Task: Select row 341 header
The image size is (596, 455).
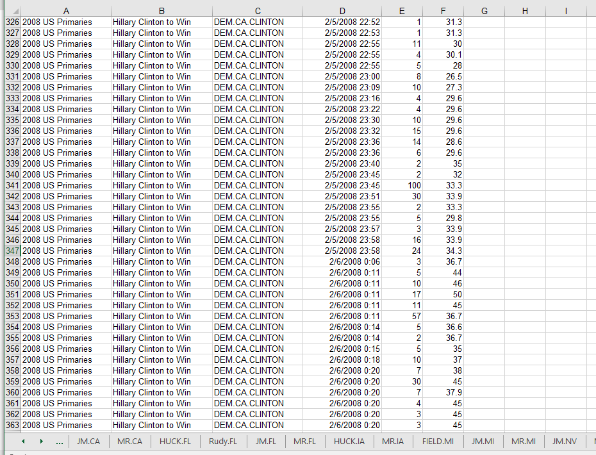Action: [x=13, y=185]
